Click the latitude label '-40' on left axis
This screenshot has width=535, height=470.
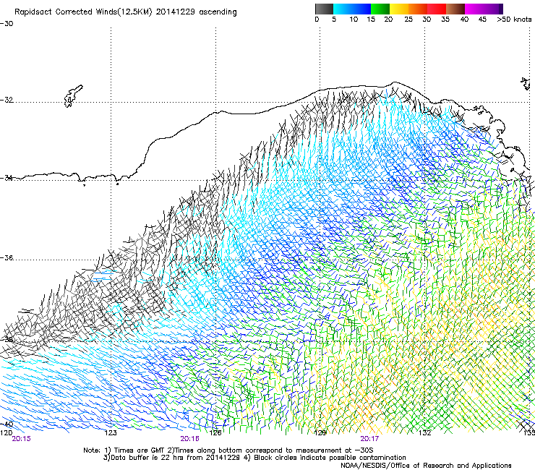click(x=7, y=424)
